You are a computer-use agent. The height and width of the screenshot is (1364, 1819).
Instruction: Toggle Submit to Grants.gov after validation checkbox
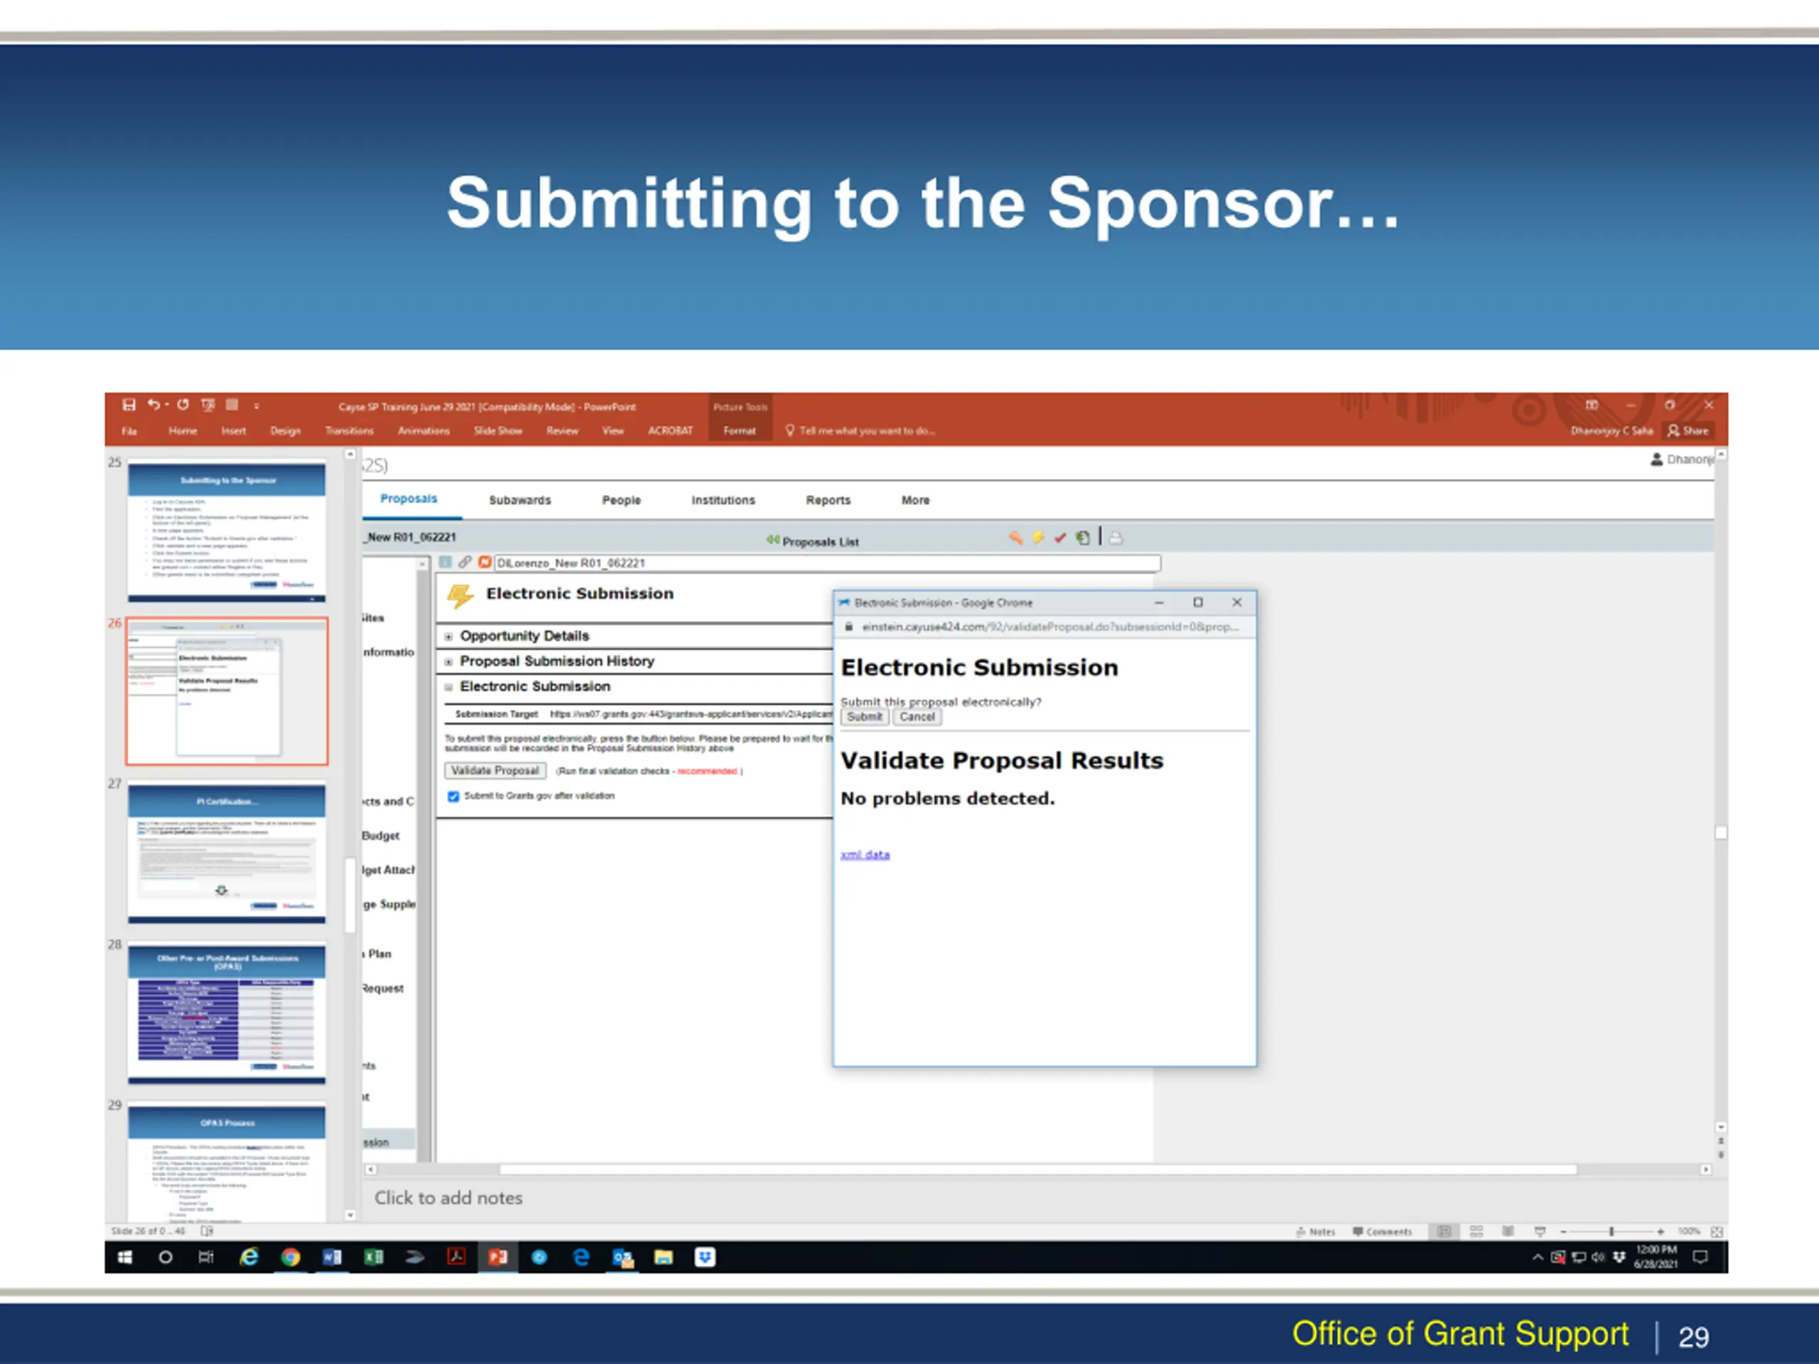tap(453, 796)
